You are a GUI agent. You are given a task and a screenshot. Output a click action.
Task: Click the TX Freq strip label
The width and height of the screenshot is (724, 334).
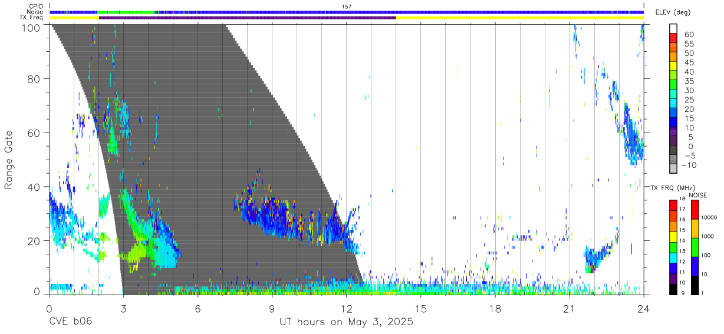[32, 18]
